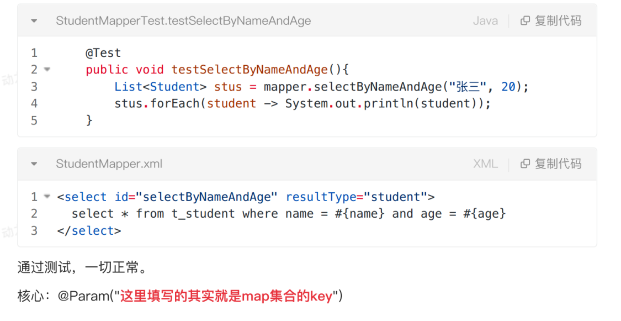Click line number 5 in the Java block
This screenshot has height=321, width=621.
pyautogui.click(x=34, y=120)
